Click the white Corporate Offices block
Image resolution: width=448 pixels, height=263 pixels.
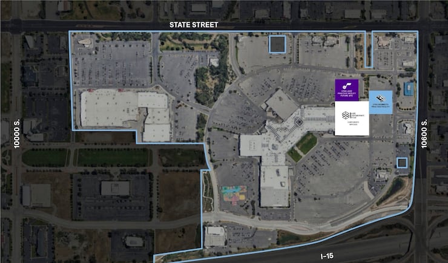[352, 118]
